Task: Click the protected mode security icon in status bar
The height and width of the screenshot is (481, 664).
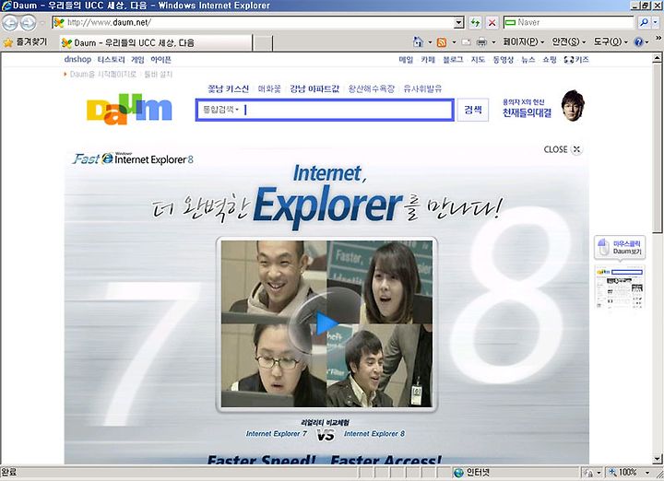Action: click(588, 473)
